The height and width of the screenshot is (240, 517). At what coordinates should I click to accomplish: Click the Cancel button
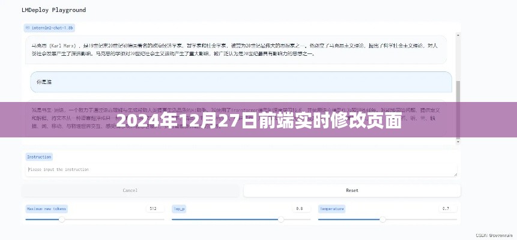point(130,190)
